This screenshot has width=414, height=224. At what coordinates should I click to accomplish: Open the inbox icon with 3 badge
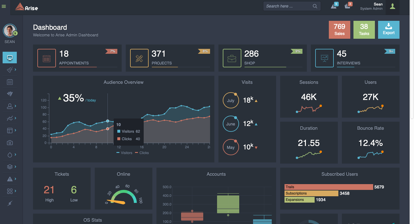pos(348,6)
